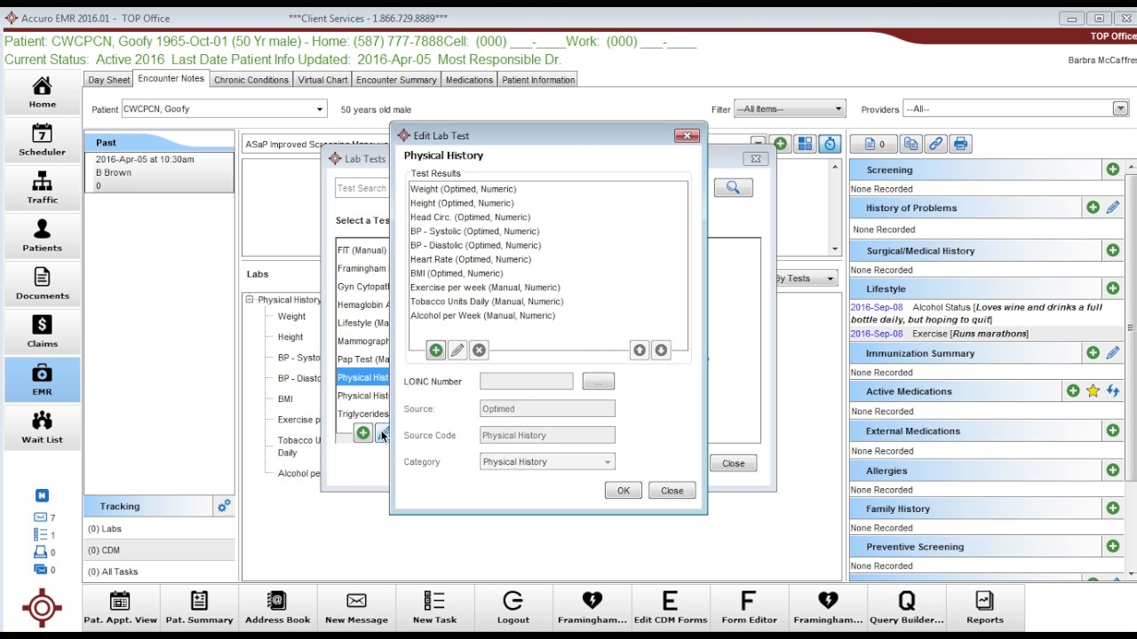Viewport: 1137px width, 639px height.
Task: Go to Traffic view in the sidebar
Action: tap(42, 187)
